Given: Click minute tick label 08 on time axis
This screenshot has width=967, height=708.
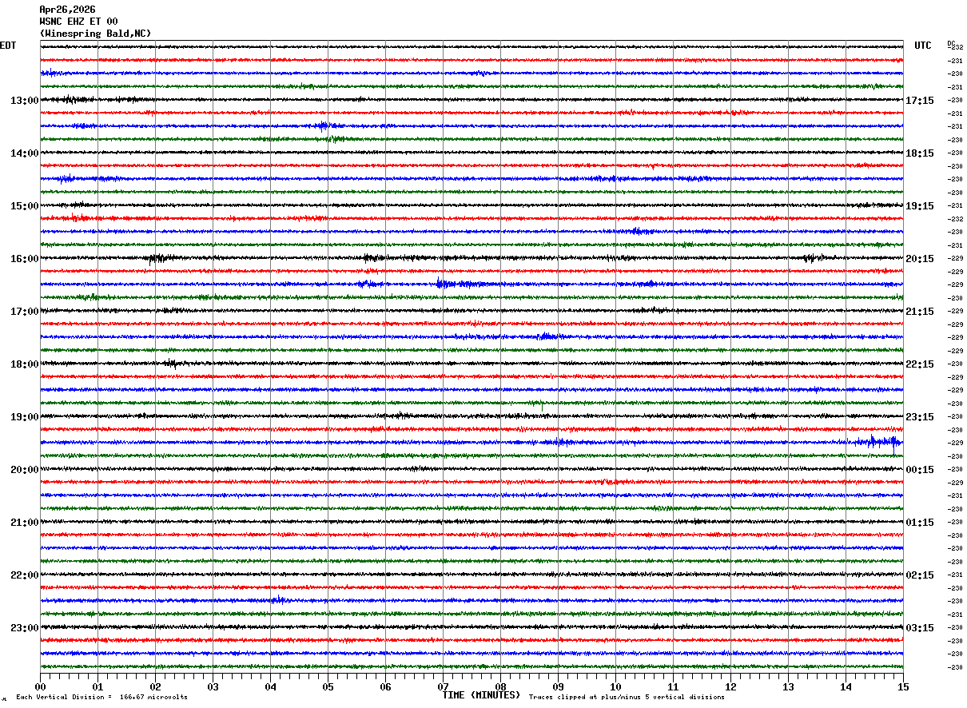Looking at the screenshot, I should [500, 686].
